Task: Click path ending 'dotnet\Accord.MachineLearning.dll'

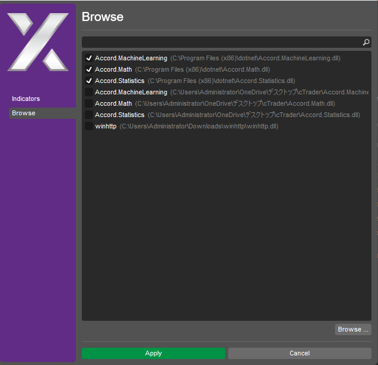Action: pyautogui.click(x=256, y=59)
